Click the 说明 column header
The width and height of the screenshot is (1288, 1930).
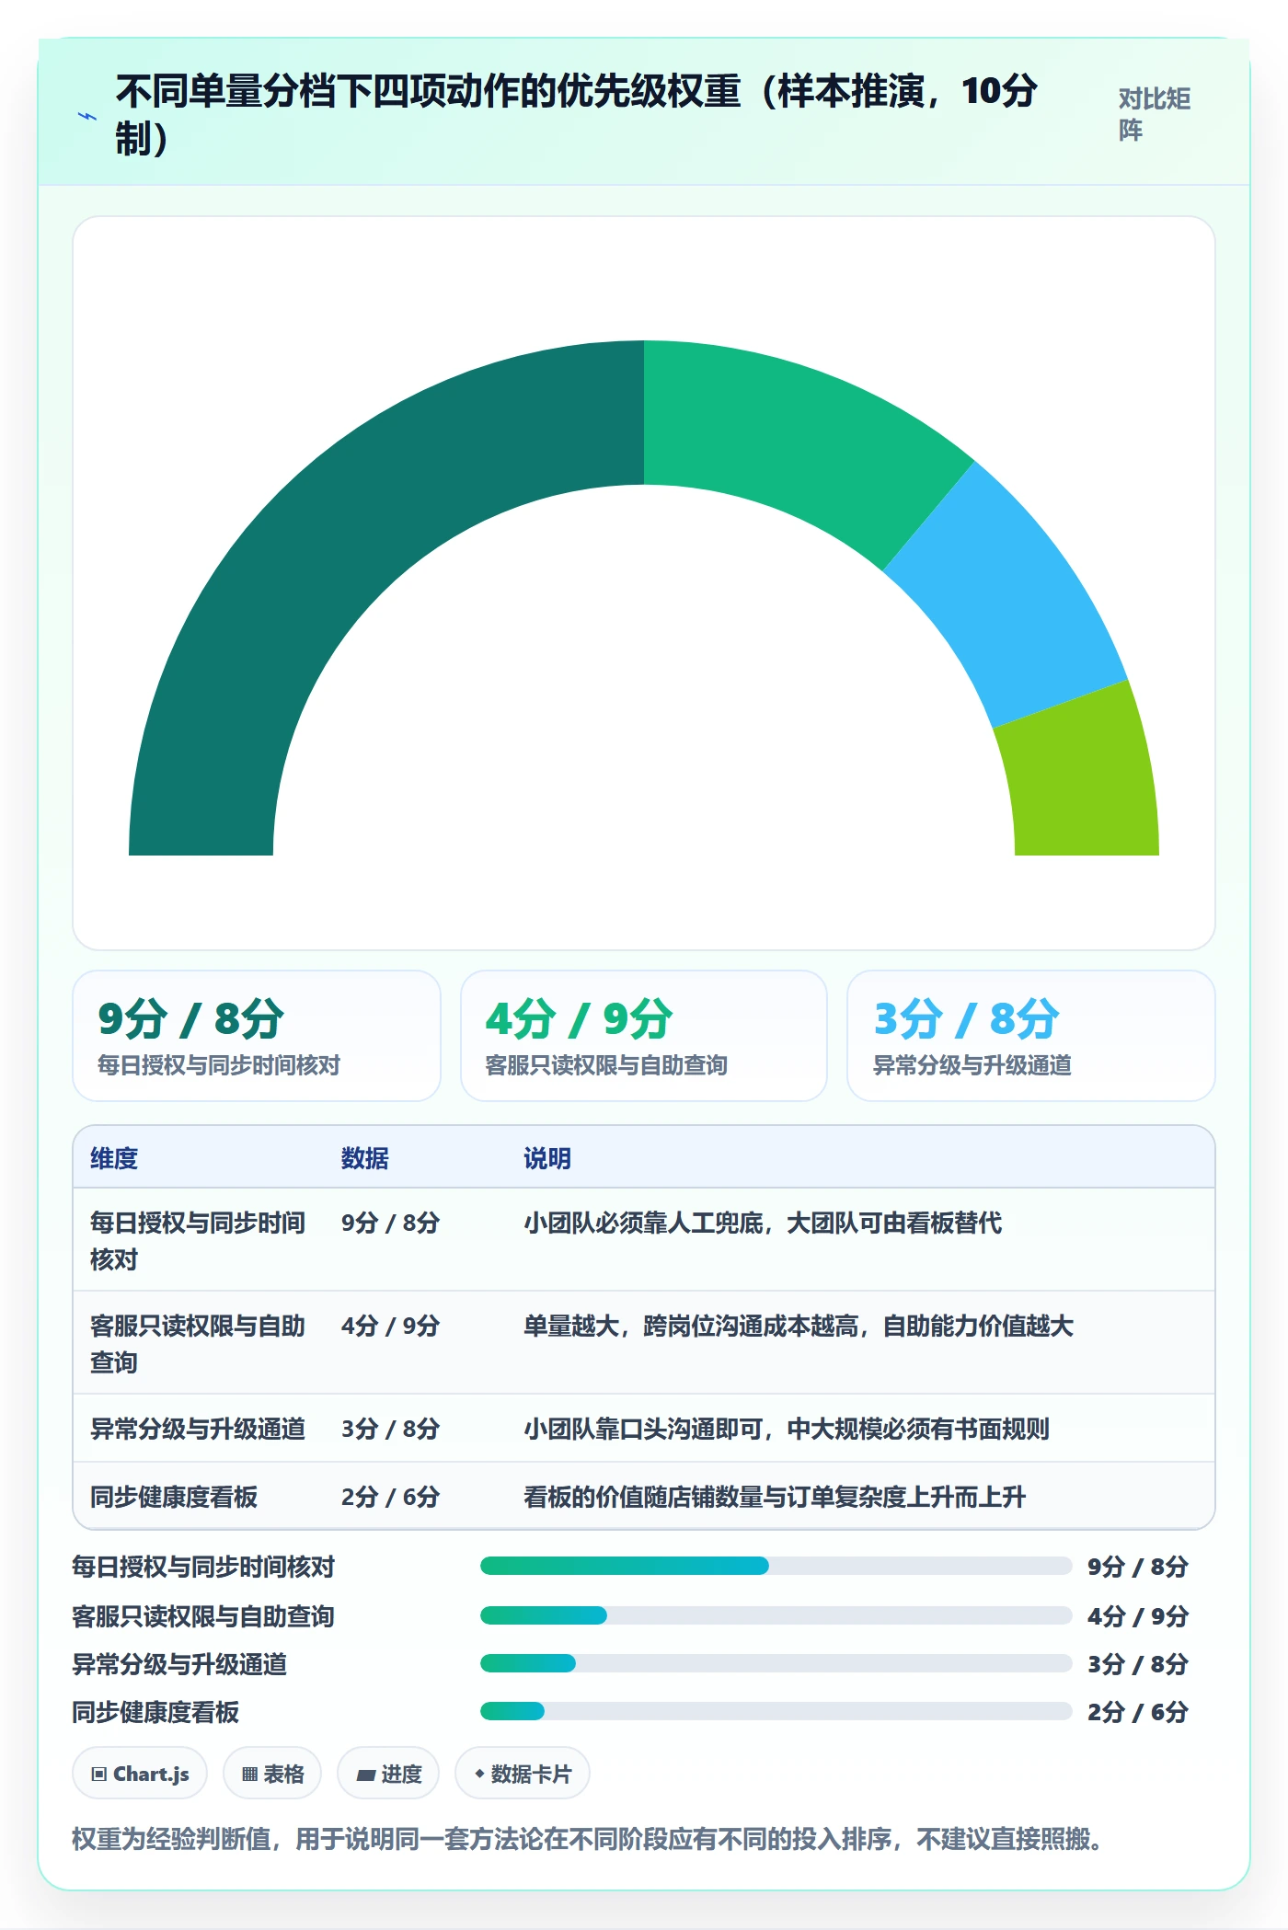pyautogui.click(x=547, y=1158)
